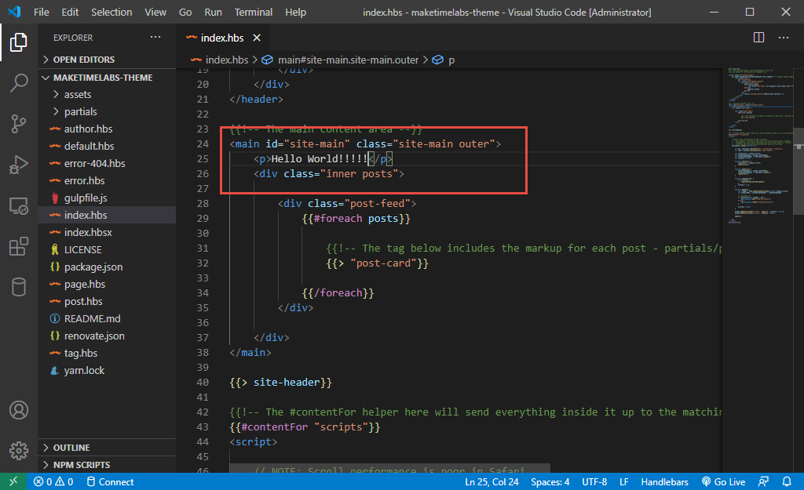This screenshot has width=804, height=490.
Task: Expand the assets folder
Action: point(107,94)
